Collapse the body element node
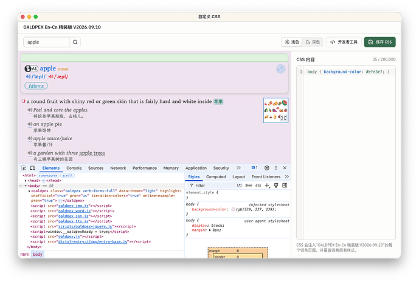 coord(26,186)
